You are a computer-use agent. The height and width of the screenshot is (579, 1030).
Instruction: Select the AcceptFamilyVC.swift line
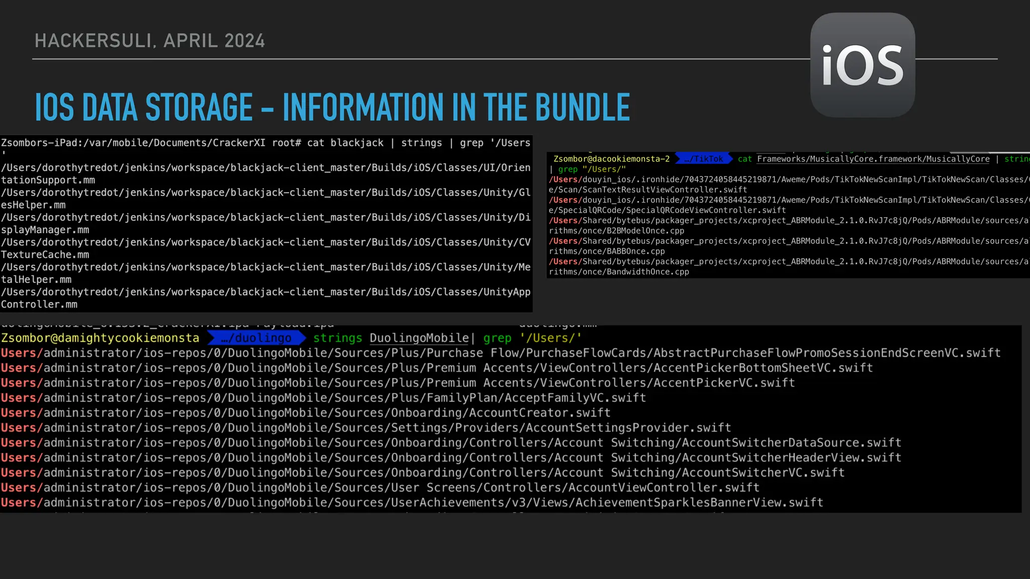coord(323,398)
